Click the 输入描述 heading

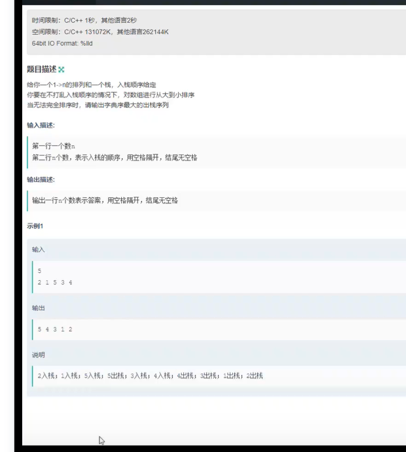click(41, 125)
